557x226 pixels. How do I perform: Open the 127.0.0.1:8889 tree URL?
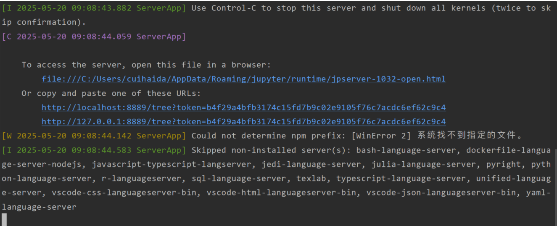click(x=244, y=122)
